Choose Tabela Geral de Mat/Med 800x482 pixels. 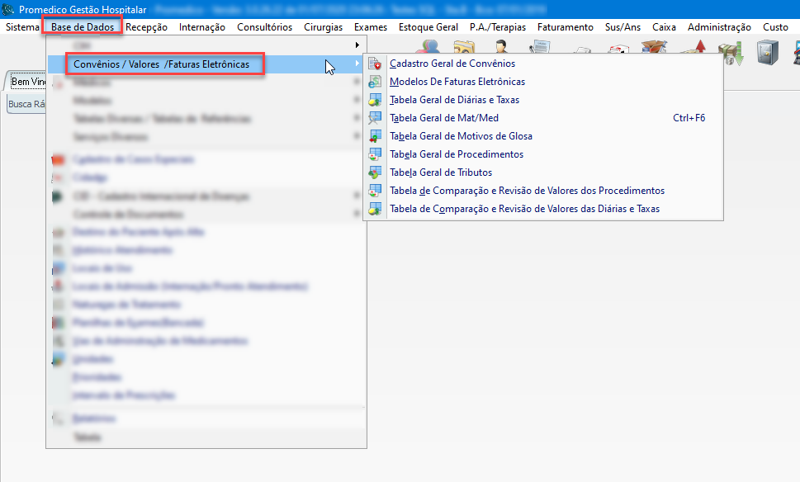click(543, 118)
